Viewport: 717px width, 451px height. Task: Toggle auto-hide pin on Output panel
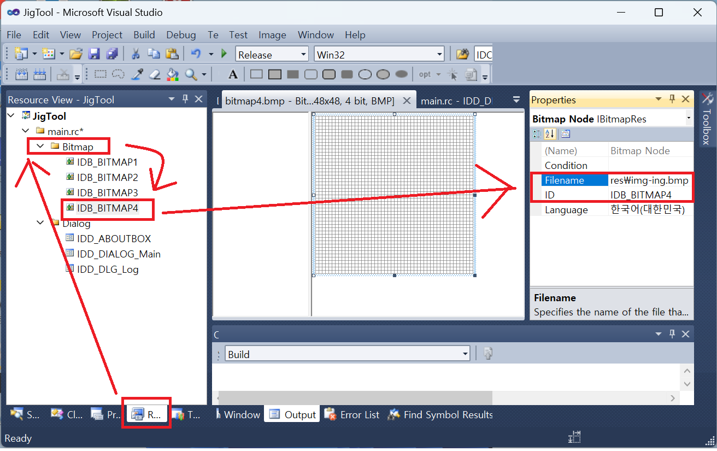click(x=672, y=334)
